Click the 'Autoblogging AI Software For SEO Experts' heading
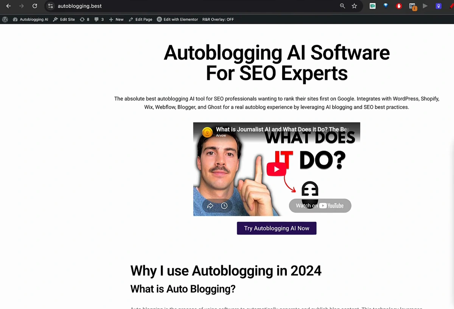 pos(277,63)
